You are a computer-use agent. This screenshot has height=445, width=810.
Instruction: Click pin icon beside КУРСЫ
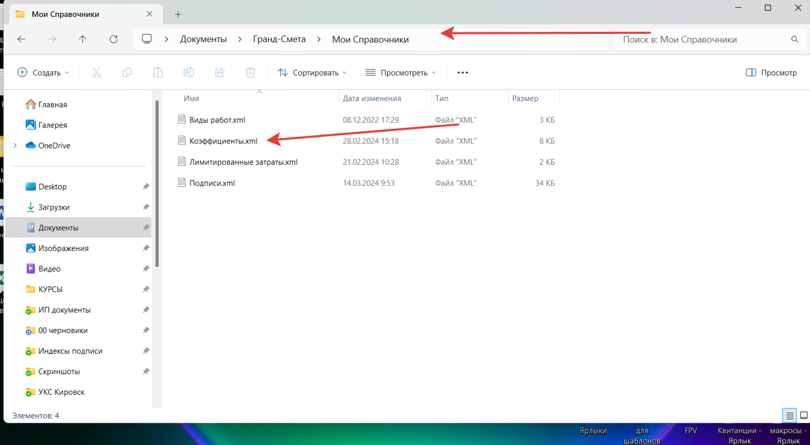pyautogui.click(x=146, y=289)
